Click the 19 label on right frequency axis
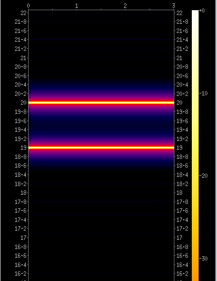 [179, 148]
